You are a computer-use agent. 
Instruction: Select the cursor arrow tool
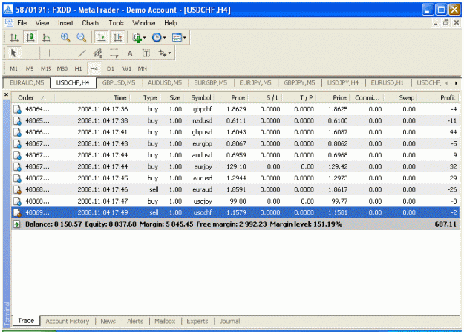[13, 53]
